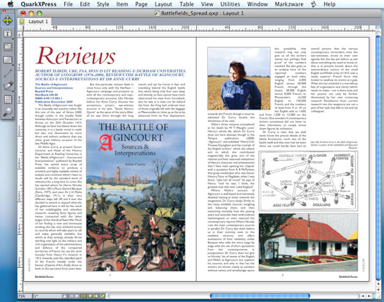
Task: Select the Rectangle Box tool
Action: tap(8, 60)
